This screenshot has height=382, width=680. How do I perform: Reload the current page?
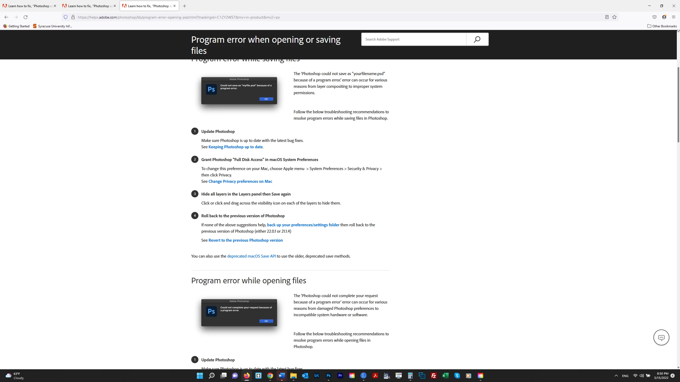[25, 17]
